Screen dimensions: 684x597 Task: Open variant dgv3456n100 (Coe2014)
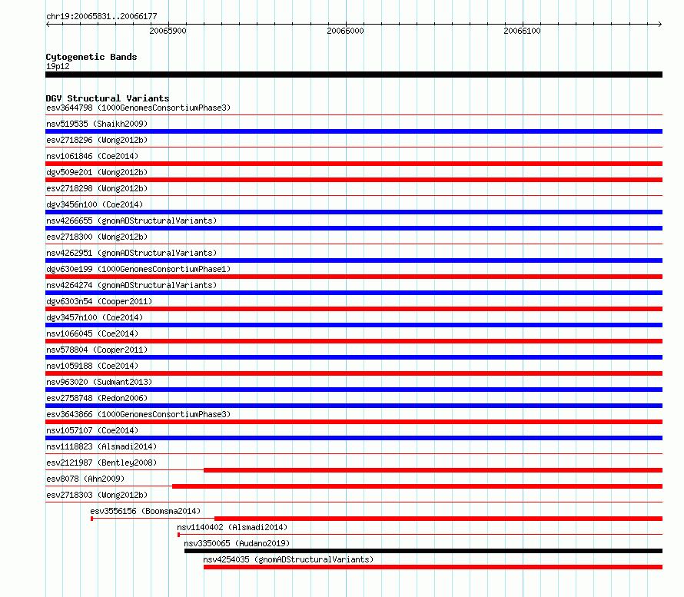[x=95, y=204]
